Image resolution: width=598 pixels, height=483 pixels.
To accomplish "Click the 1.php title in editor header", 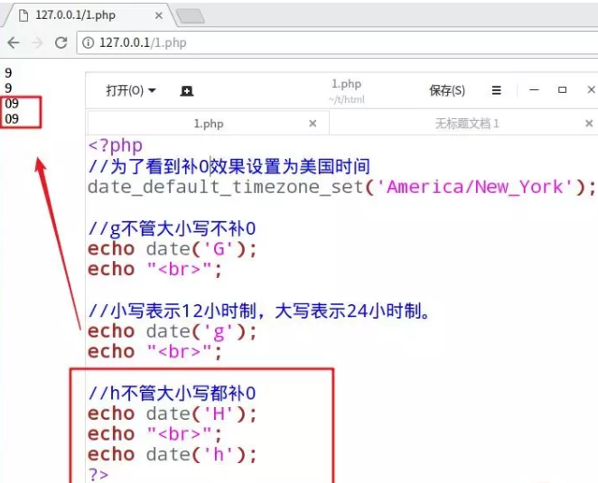I will tap(346, 84).
